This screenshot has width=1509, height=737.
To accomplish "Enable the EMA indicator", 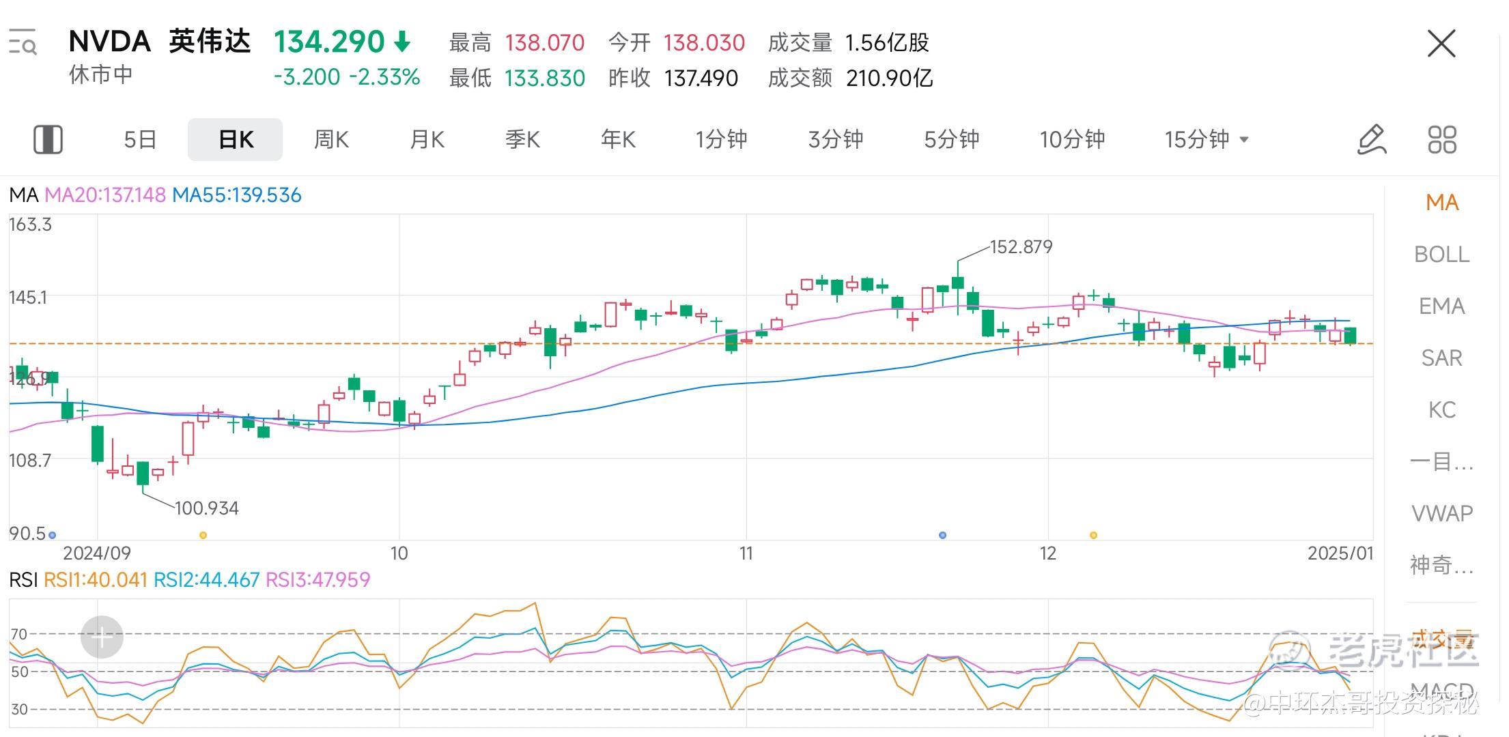I will coord(1442,306).
